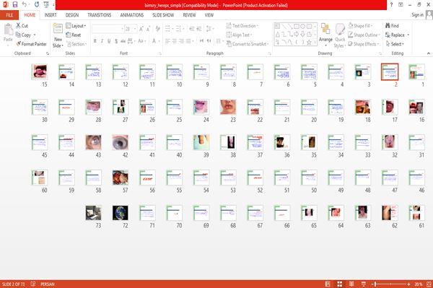Screen dimensions: 433x288
Task: Click Clear All Formatting icon
Action: [157, 29]
